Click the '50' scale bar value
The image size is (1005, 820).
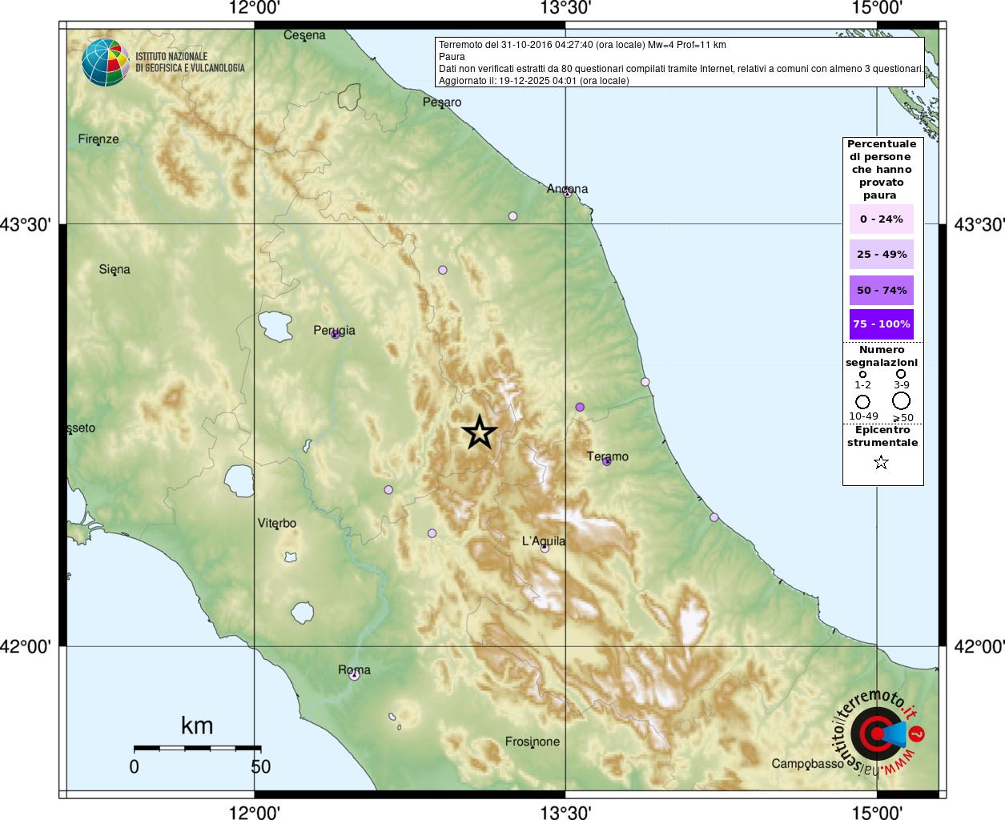pos(261,766)
